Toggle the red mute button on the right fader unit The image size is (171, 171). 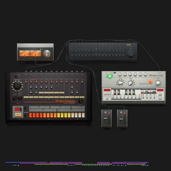click(125, 113)
